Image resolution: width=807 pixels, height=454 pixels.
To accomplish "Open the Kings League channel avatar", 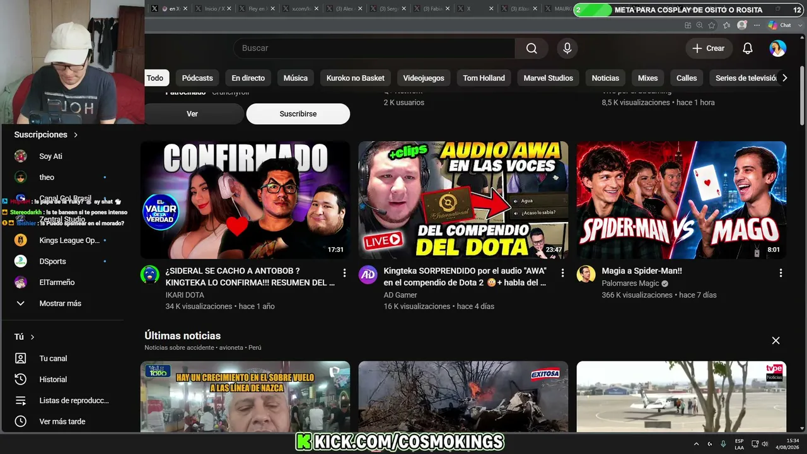I will click(x=21, y=240).
